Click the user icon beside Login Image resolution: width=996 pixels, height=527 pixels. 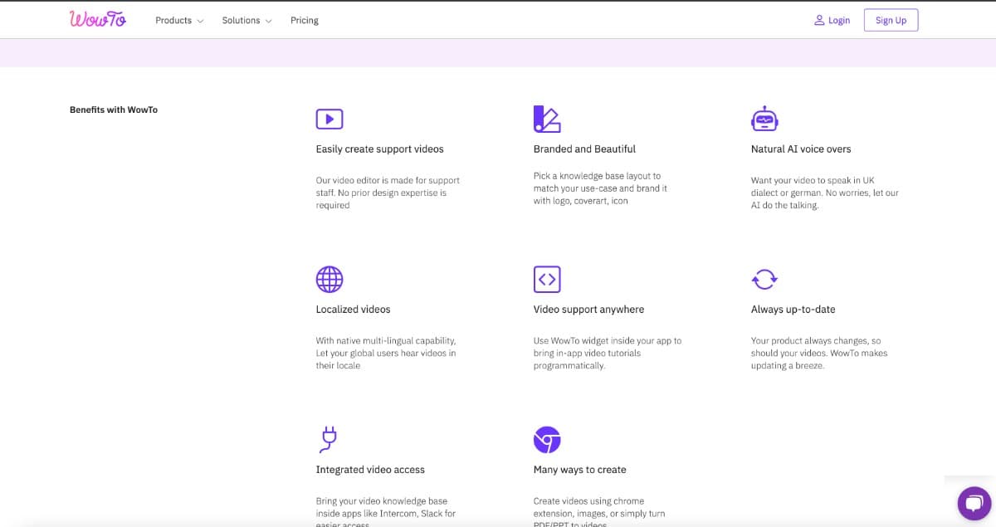(x=819, y=20)
